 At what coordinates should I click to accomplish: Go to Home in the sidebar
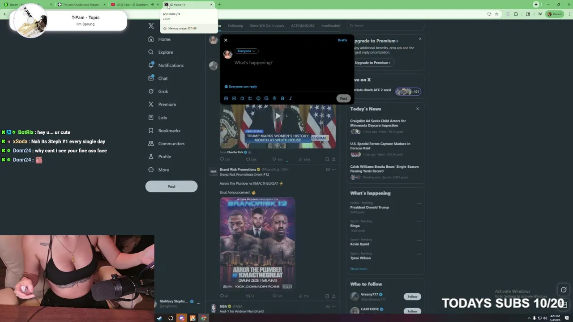(x=160, y=39)
